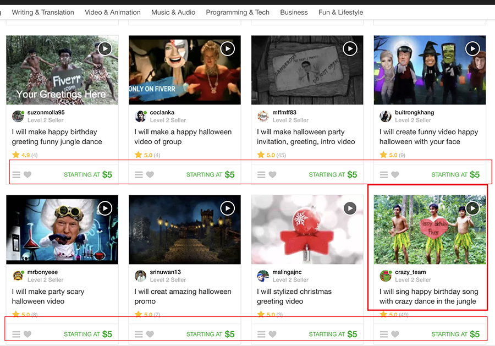
Task: Open 'happy birthday greeting funny jungle dance' gig
Action: [57, 137]
